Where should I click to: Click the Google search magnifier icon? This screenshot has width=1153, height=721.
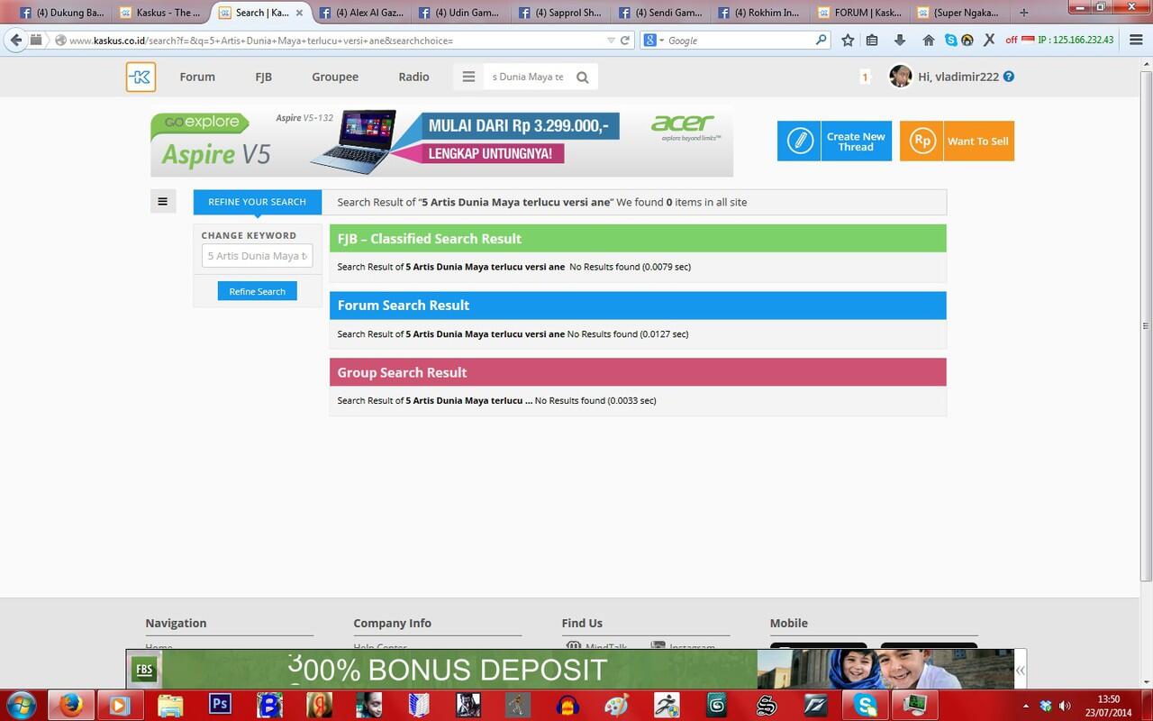coord(821,41)
